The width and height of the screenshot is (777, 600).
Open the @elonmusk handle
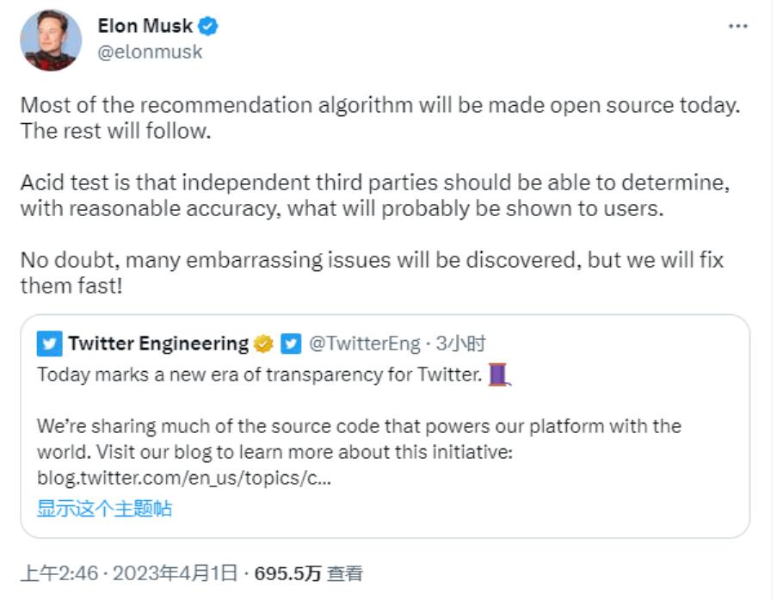click(150, 52)
